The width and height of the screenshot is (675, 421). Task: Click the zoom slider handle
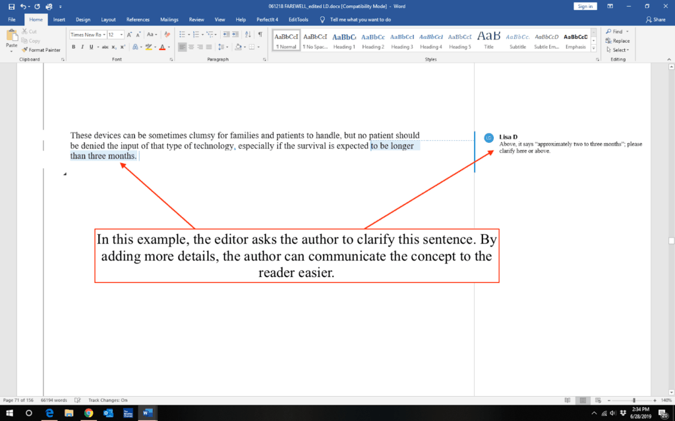click(x=633, y=400)
